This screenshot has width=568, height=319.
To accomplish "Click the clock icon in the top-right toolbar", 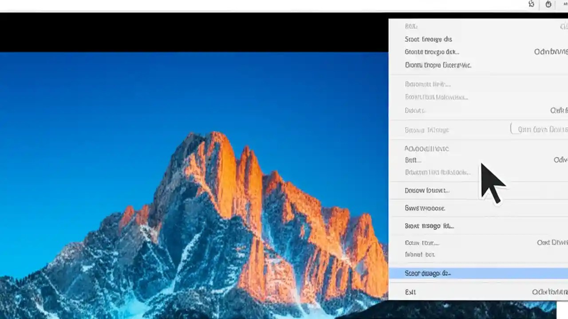I will (x=548, y=4).
